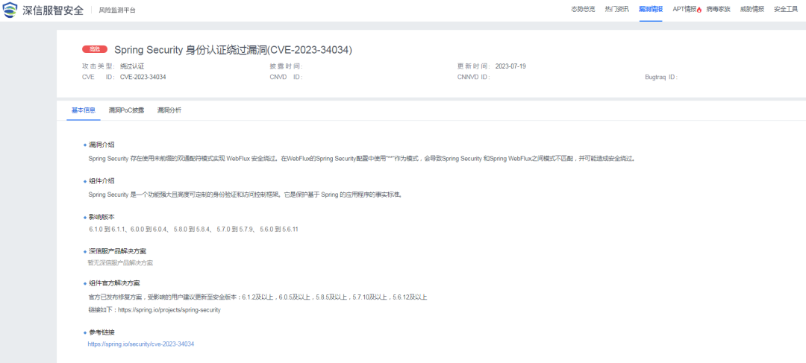The height and width of the screenshot is (363, 806).
Task: Click the Spring Security vulnerability title heading
Action: [x=233, y=49]
